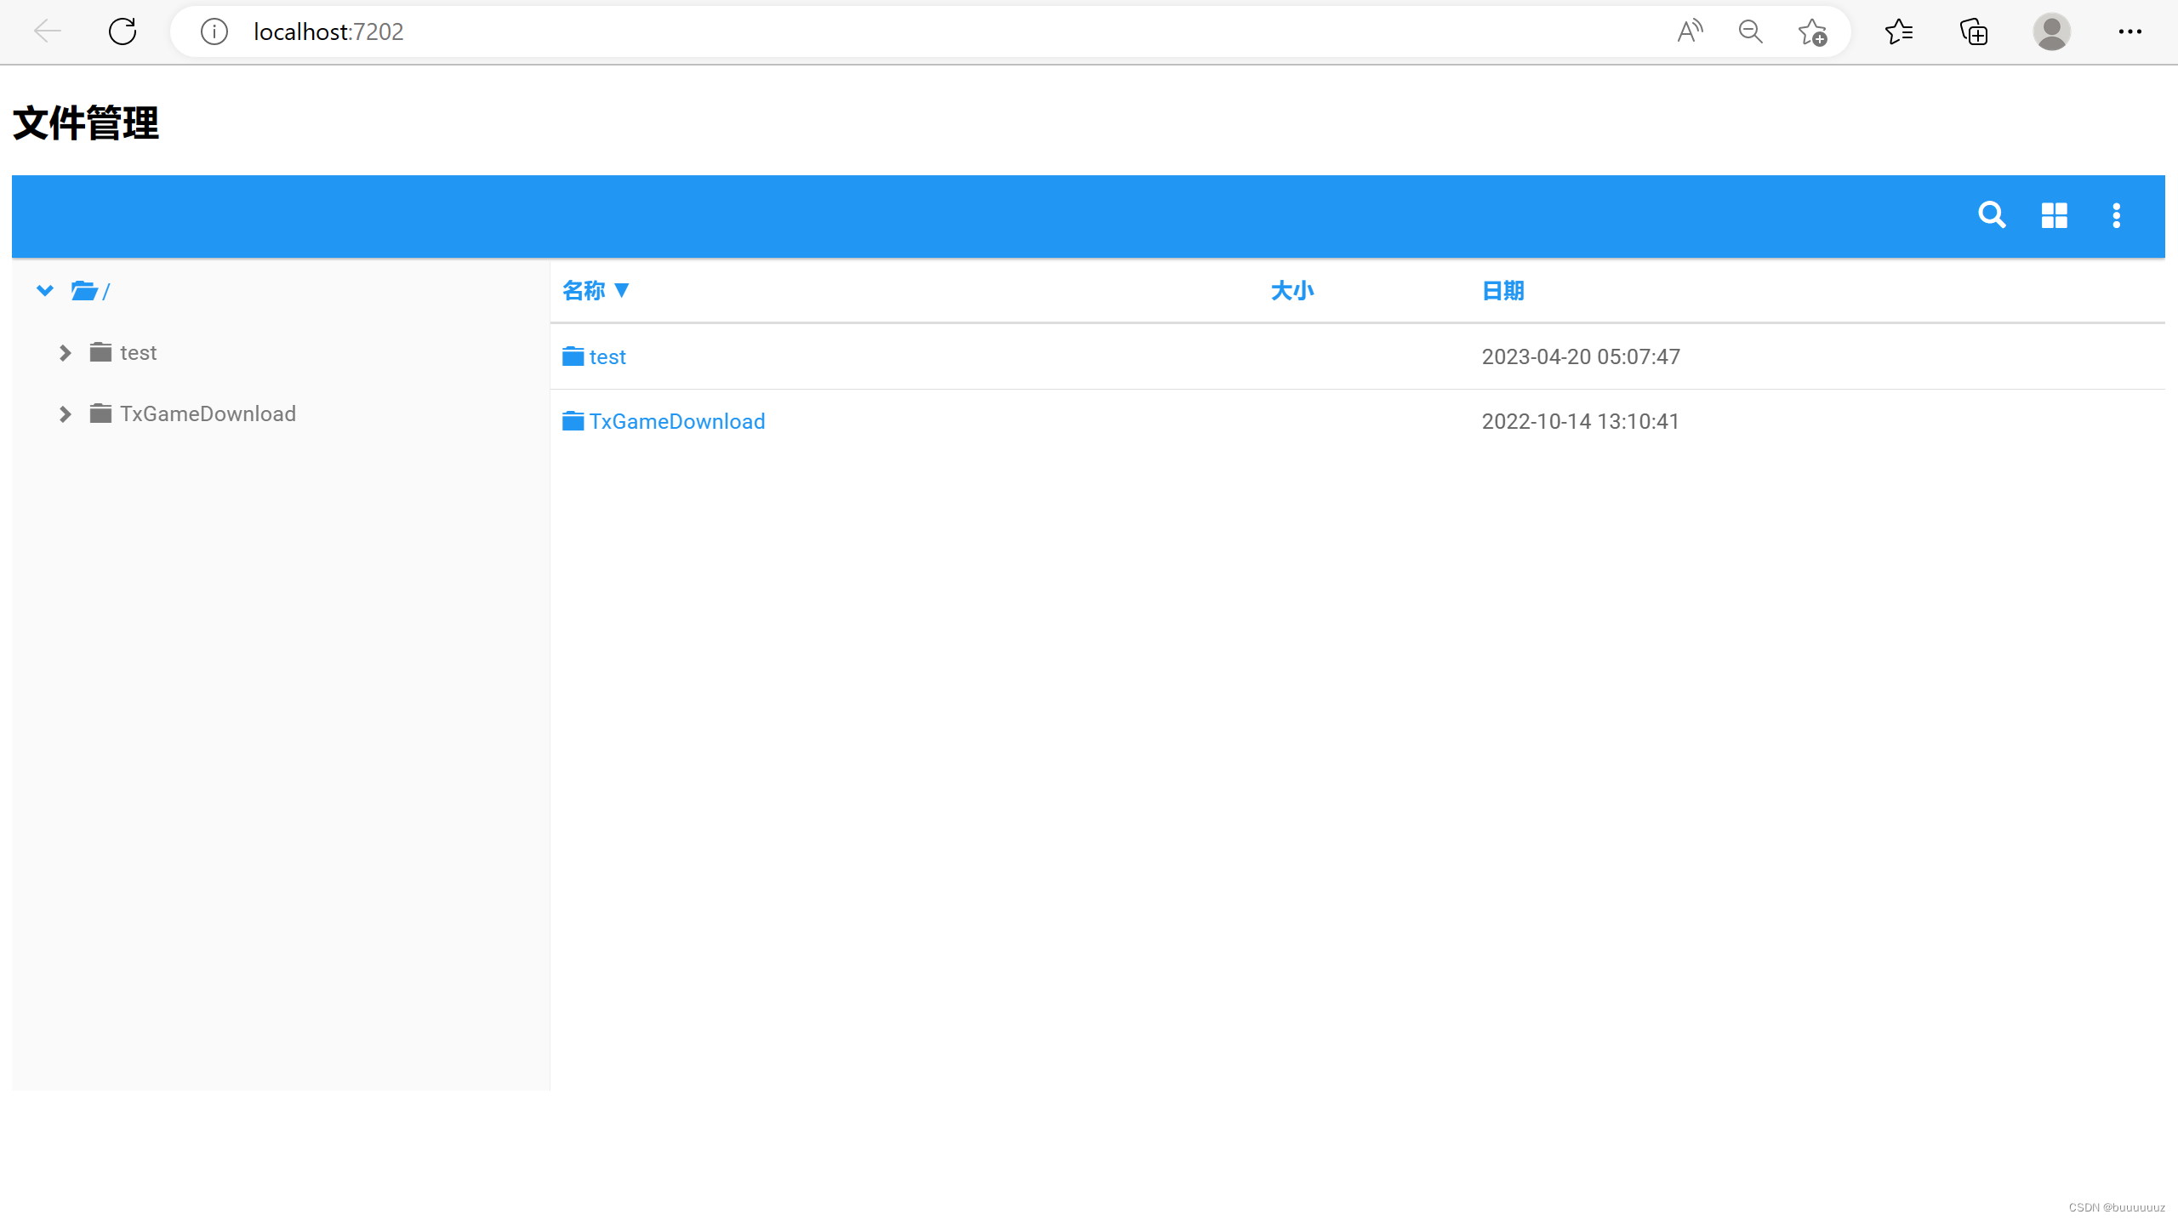Viewport: 2178px width, 1220px height.
Task: Open the search function in the blue toolbar
Action: pos(1993,215)
